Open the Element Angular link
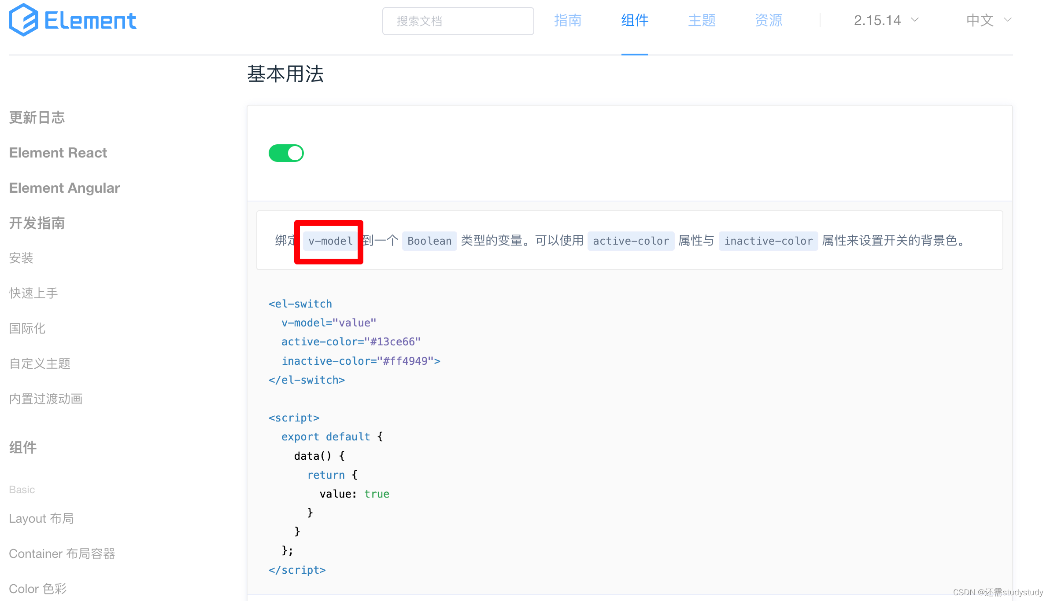 coord(64,188)
